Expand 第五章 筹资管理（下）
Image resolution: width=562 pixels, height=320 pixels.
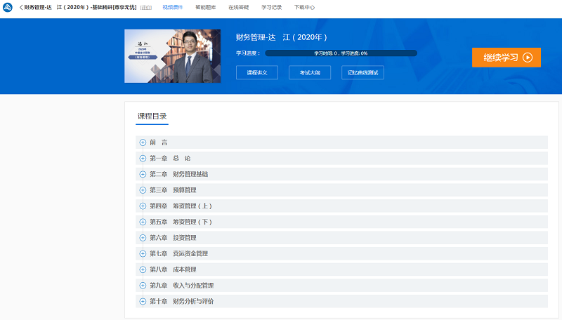(143, 222)
